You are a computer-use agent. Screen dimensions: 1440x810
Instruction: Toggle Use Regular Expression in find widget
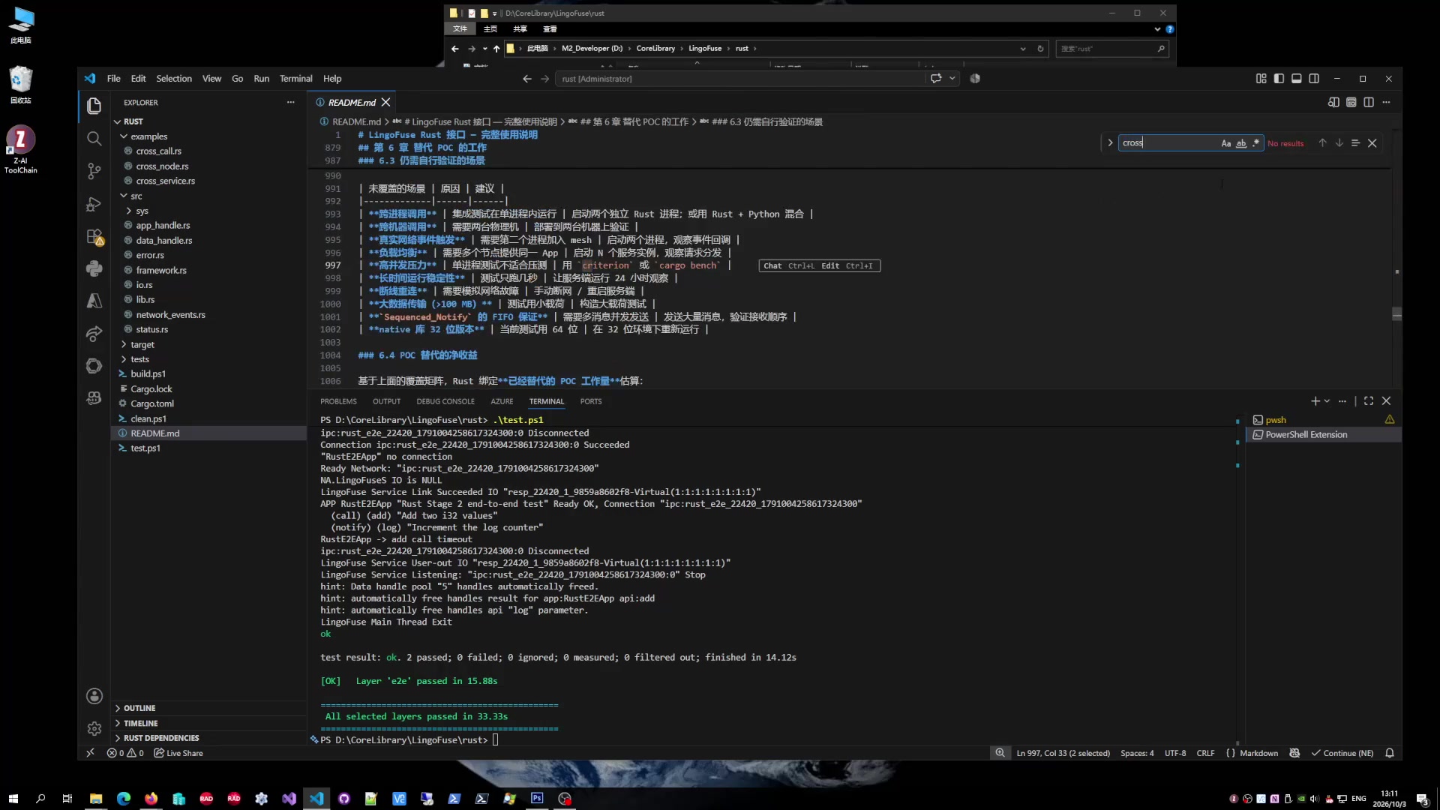point(1256,143)
